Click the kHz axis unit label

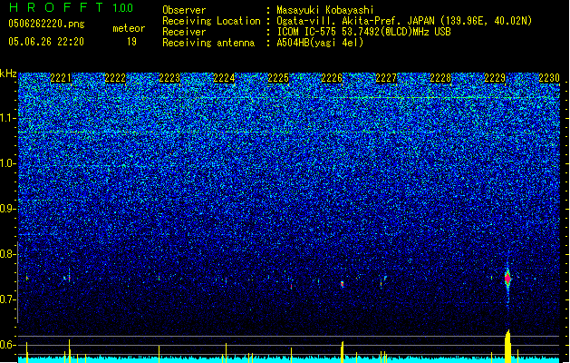(8, 74)
